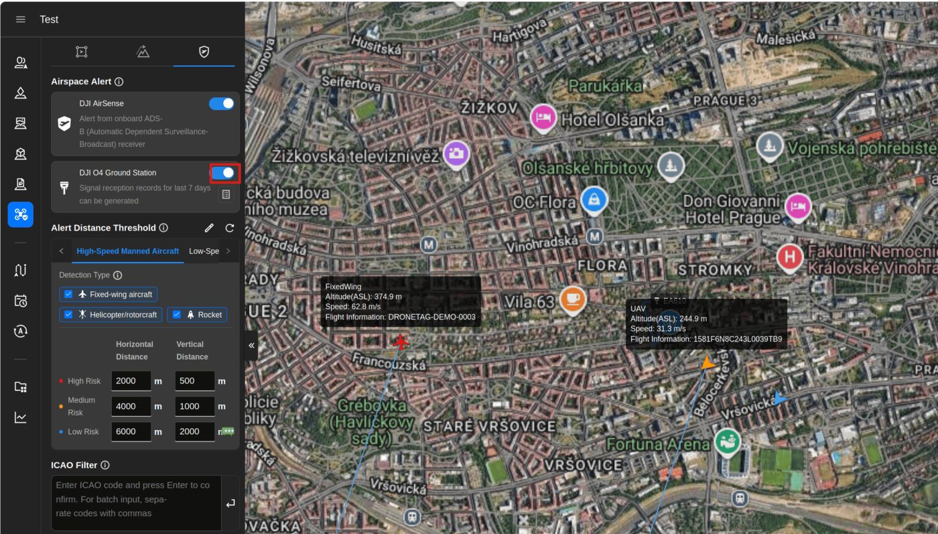
Task: Click the Medium Risk vertical distance field
Action: point(195,406)
